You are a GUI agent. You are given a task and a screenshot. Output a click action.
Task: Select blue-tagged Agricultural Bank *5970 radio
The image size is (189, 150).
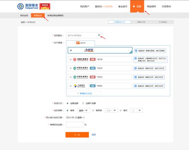[71, 68]
